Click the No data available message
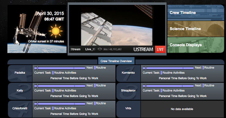Viewport: 226px width, 118px height. [182, 109]
